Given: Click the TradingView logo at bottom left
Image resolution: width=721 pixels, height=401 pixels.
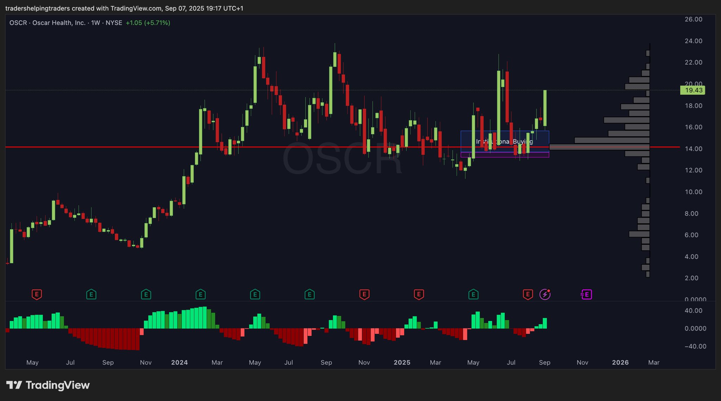Looking at the screenshot, I should 48,385.
